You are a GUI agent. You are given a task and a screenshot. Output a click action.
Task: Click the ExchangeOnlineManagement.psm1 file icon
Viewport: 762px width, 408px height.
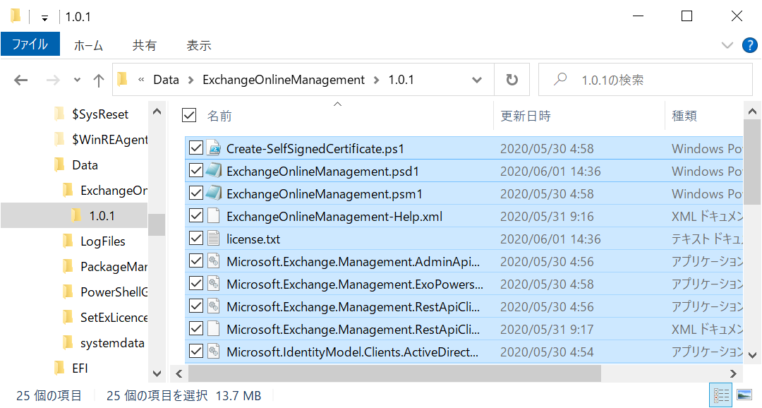coord(214,193)
